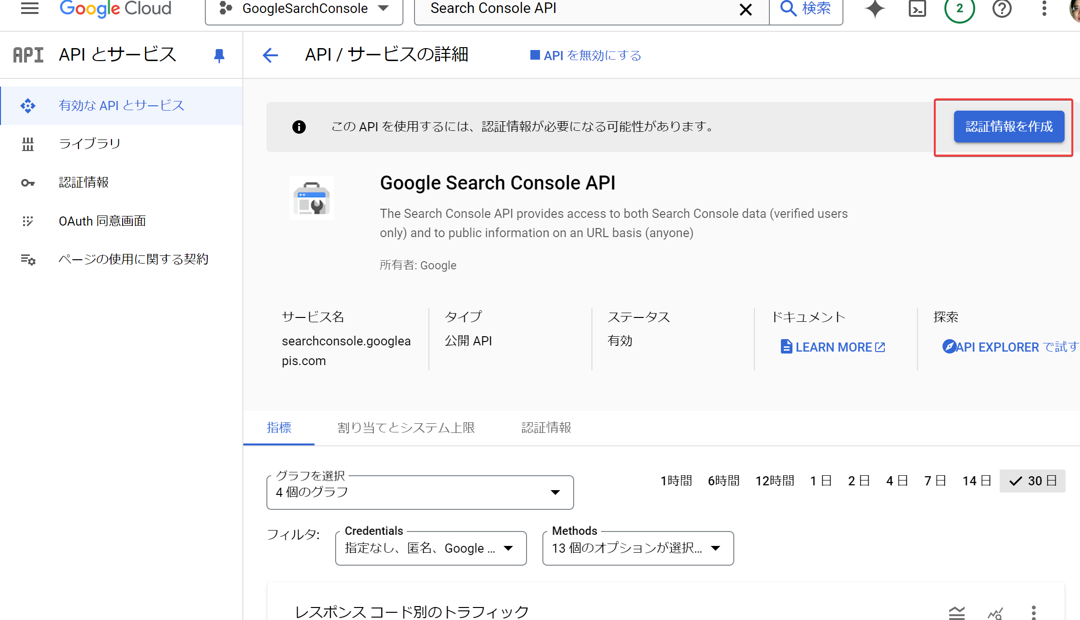Image resolution: width=1080 pixels, height=620 pixels.
Task: Select the 2 日 time range
Action: (x=859, y=481)
